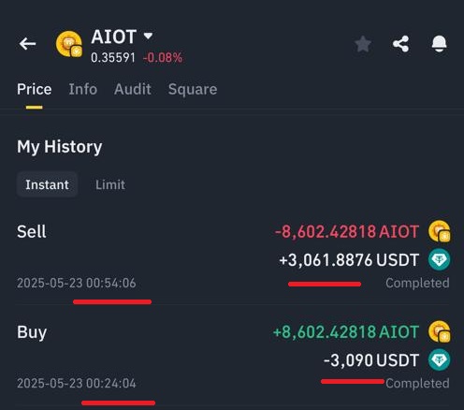Share the AIOT page

(x=401, y=44)
